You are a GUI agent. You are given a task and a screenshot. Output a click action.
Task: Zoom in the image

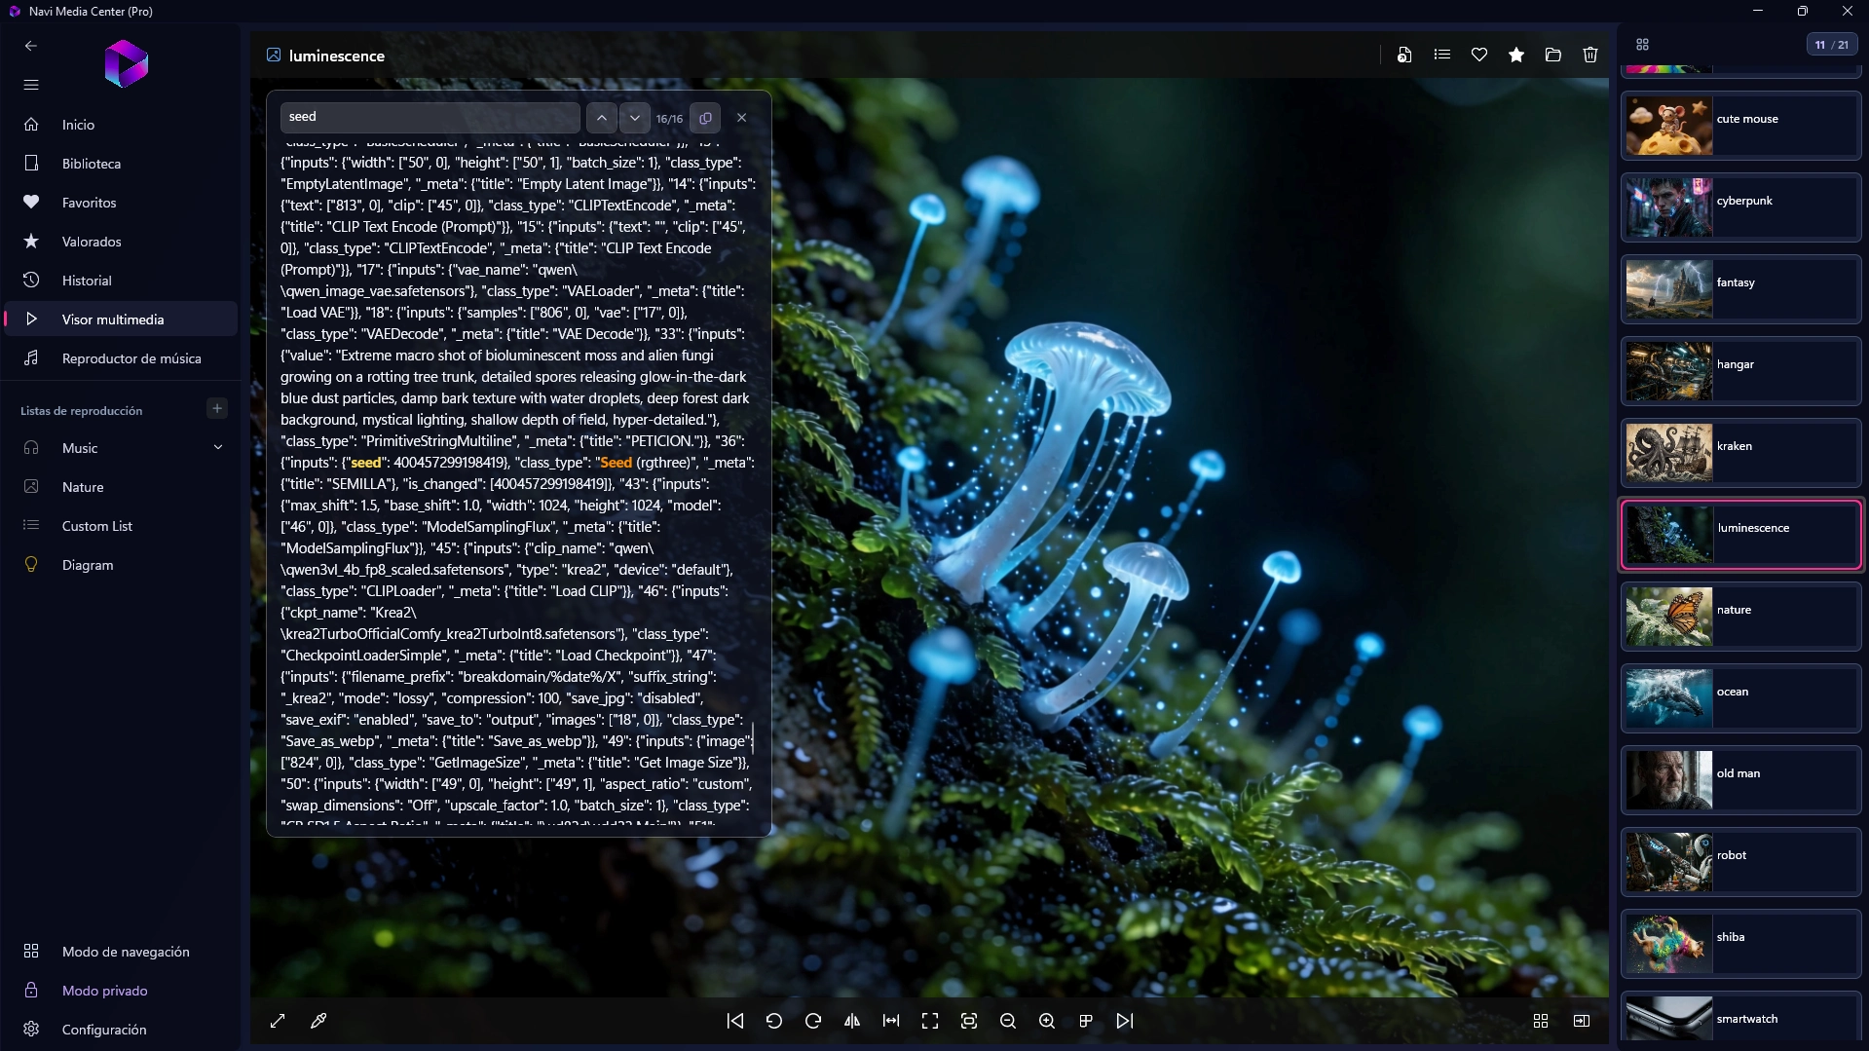[x=1047, y=1021]
